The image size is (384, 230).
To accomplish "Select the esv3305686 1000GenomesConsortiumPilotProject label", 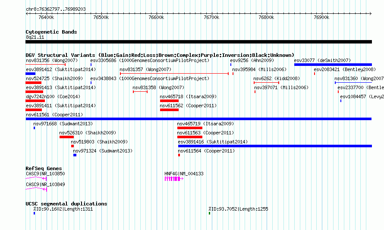I will tap(150, 60).
